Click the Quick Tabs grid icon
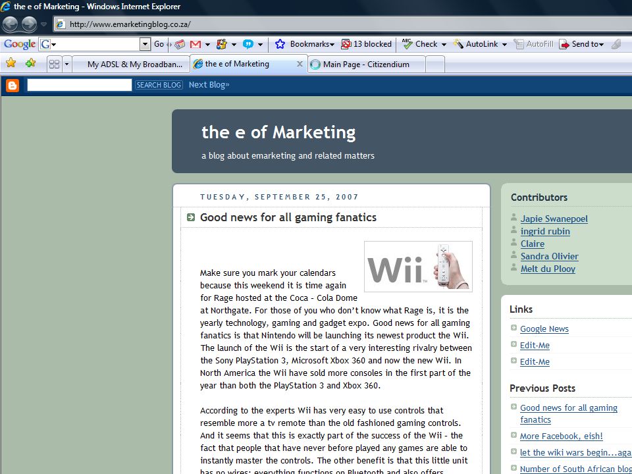632x474 pixels. click(x=54, y=64)
